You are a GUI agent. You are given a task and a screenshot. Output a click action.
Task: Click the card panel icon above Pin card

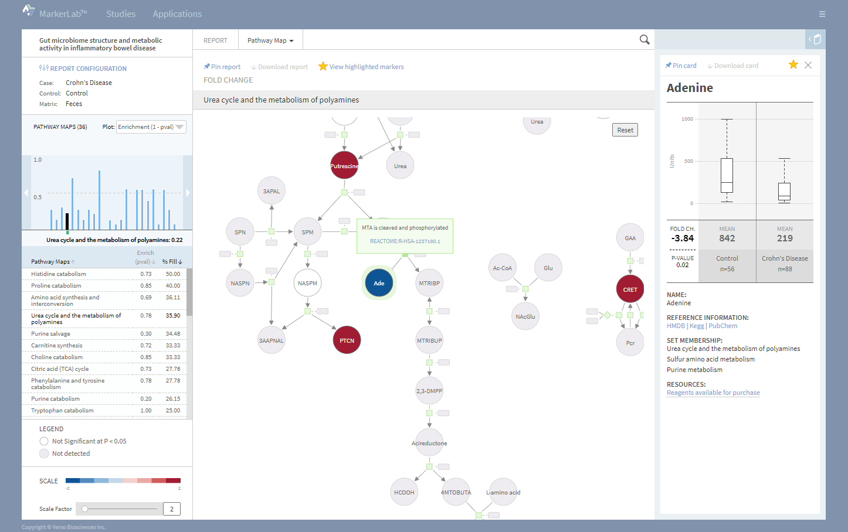click(x=816, y=39)
